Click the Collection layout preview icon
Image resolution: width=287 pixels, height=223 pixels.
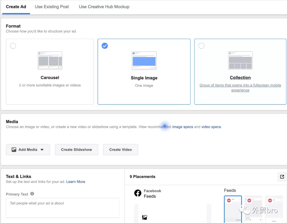pos(240,60)
